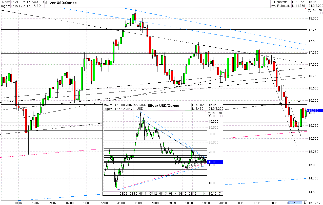323x205 pixels.
Task: Click the 16.500 price axis label
Action: (313, 88)
